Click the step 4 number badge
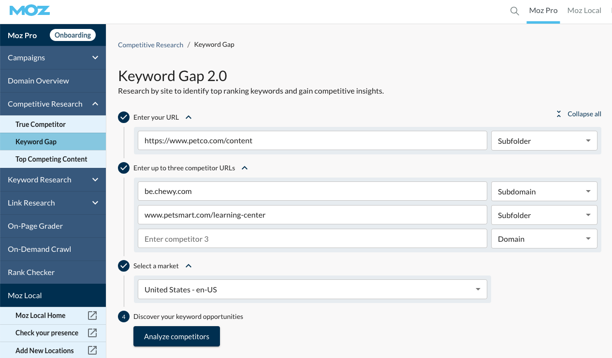This screenshot has width=612, height=358. tap(124, 317)
